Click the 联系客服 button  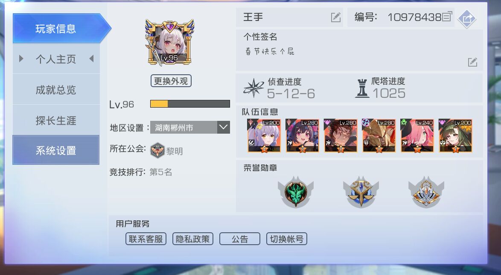click(146, 239)
